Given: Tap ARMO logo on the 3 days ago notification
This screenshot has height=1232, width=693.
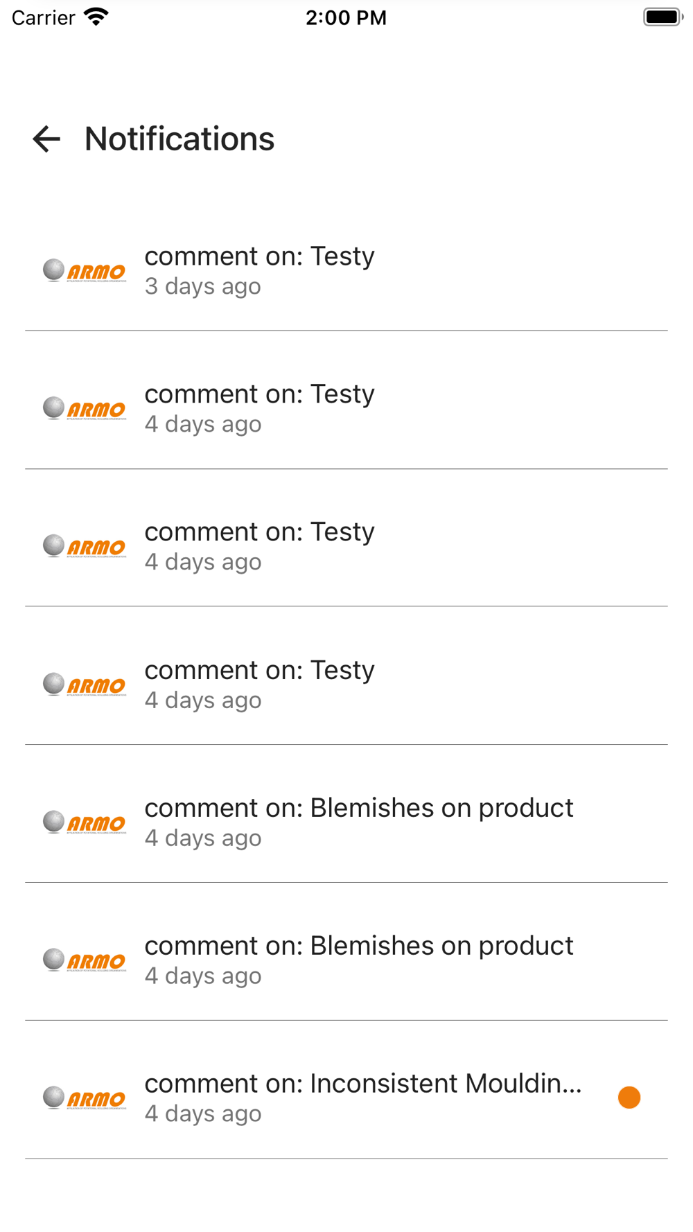Looking at the screenshot, I should 85,270.
